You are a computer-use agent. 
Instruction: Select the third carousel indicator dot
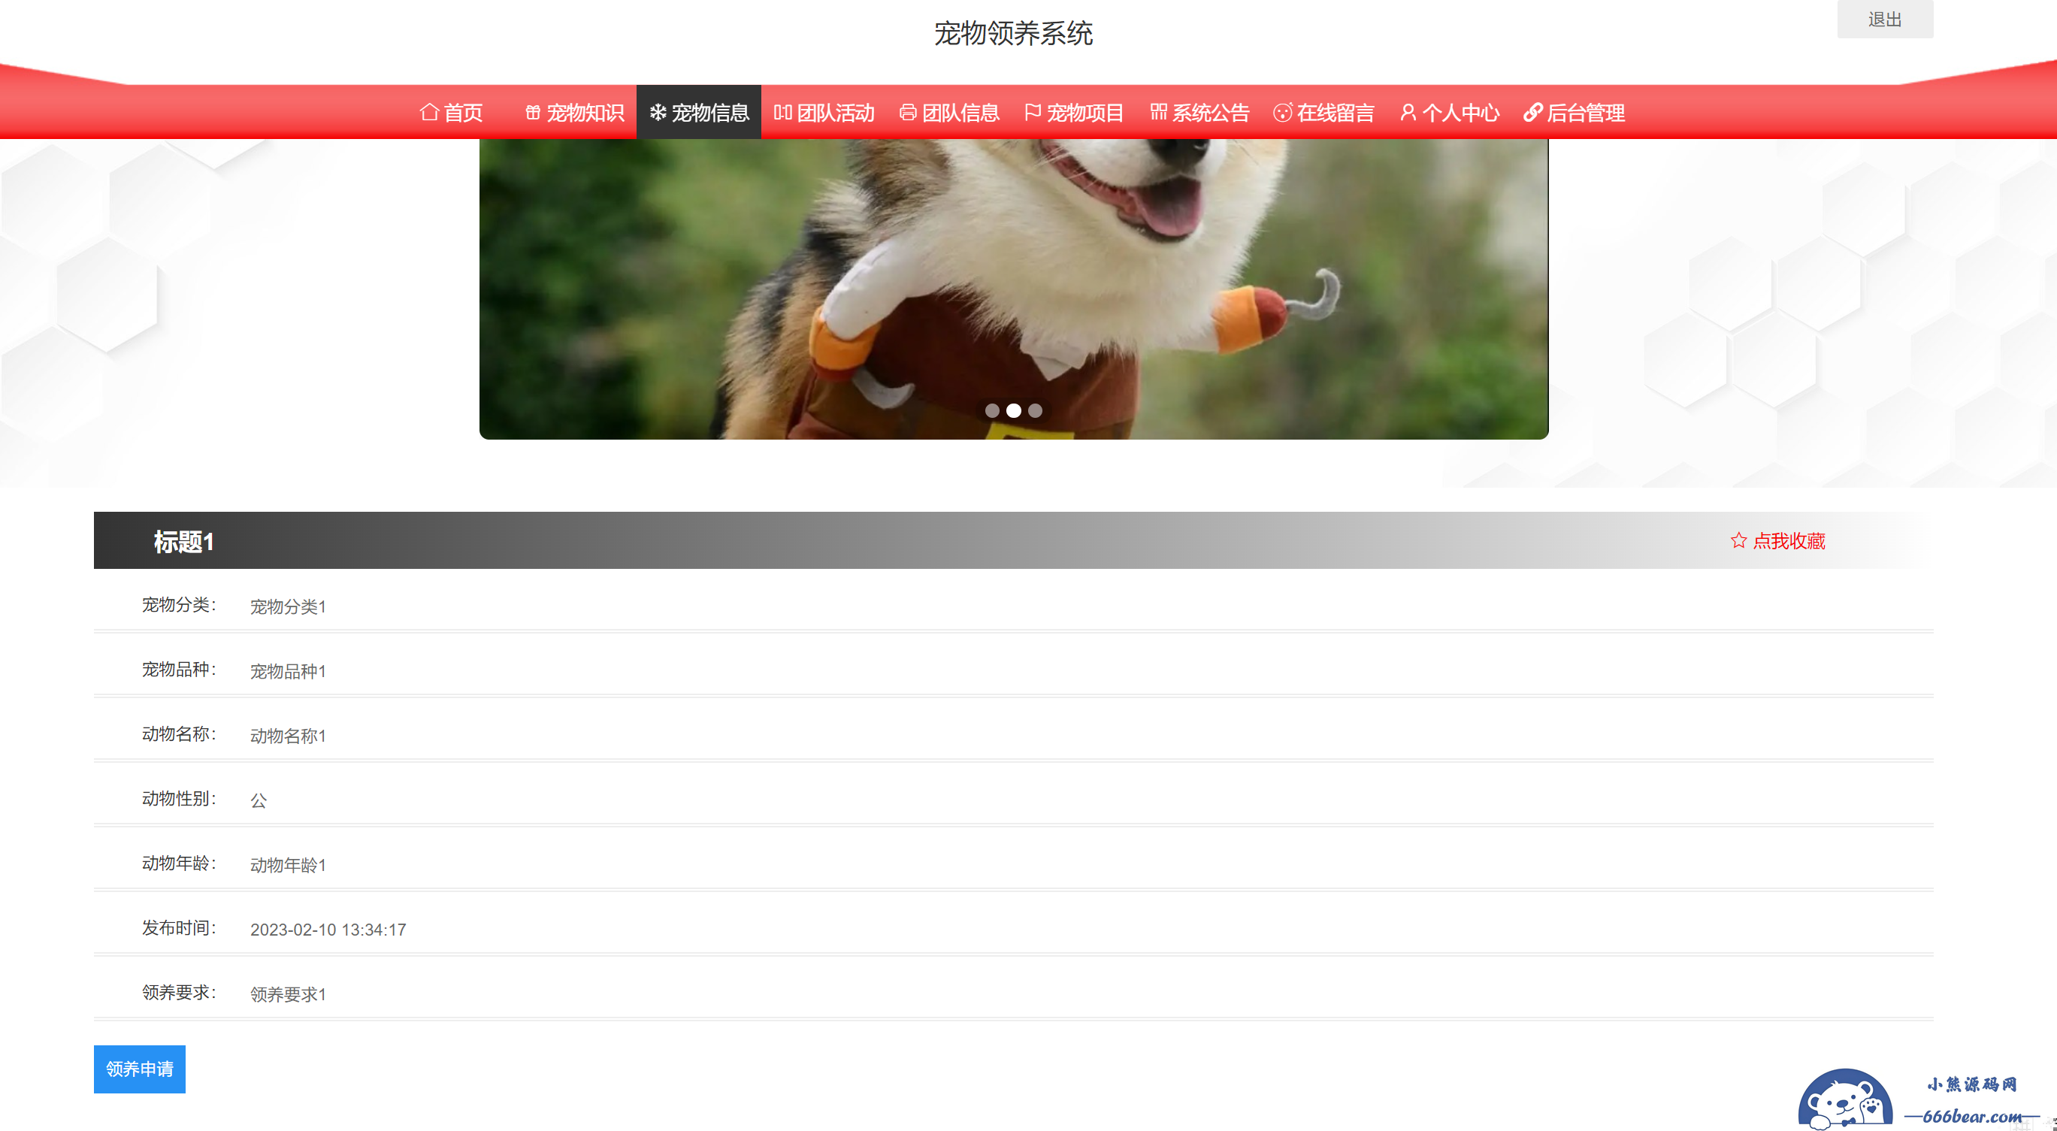[1035, 410]
